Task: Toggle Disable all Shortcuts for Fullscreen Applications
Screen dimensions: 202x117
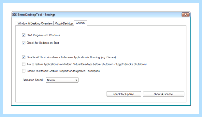Action: pyautogui.click(x=23, y=57)
